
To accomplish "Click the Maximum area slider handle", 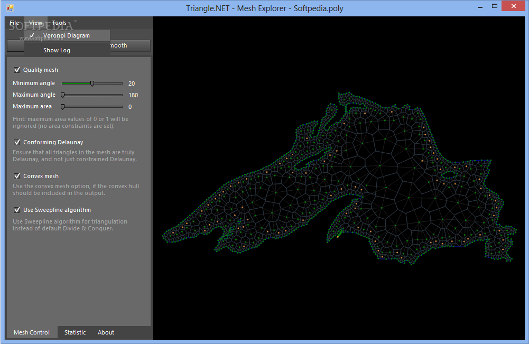I will pyautogui.click(x=62, y=107).
